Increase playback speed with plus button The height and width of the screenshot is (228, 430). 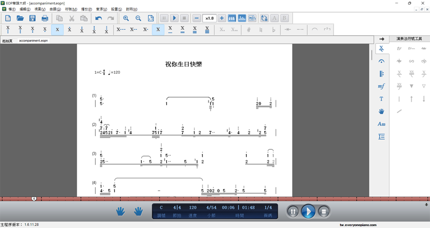tap(222, 18)
